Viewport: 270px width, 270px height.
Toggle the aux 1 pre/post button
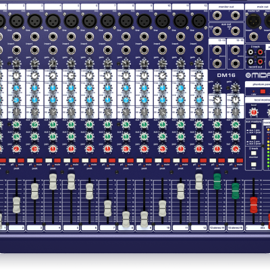click(254, 126)
